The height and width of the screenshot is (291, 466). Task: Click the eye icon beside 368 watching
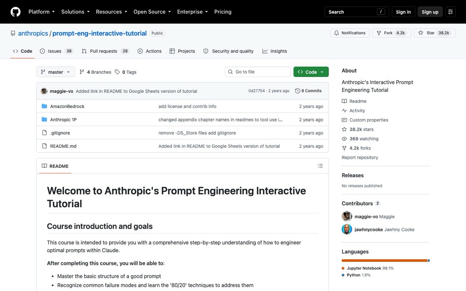tap(344, 139)
